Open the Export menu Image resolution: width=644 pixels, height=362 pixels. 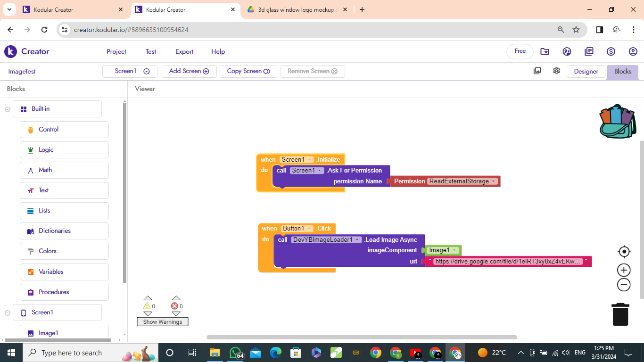(184, 51)
